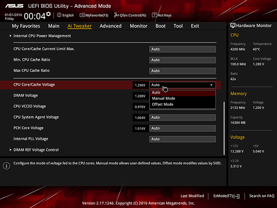Choose Manual Mode in the dropdown list
The image size is (277, 208).
(x=182, y=98)
